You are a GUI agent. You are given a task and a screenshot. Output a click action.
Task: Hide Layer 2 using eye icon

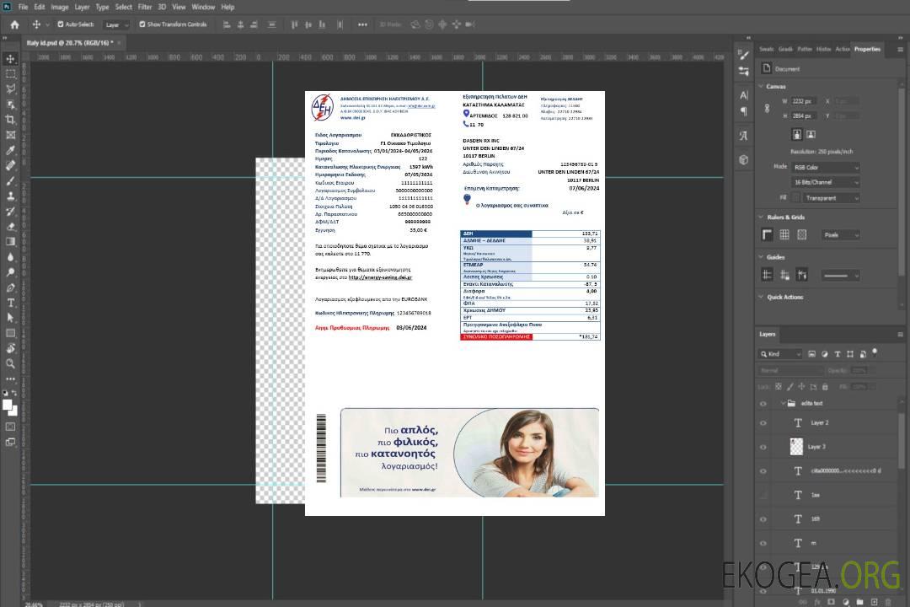pyautogui.click(x=763, y=422)
